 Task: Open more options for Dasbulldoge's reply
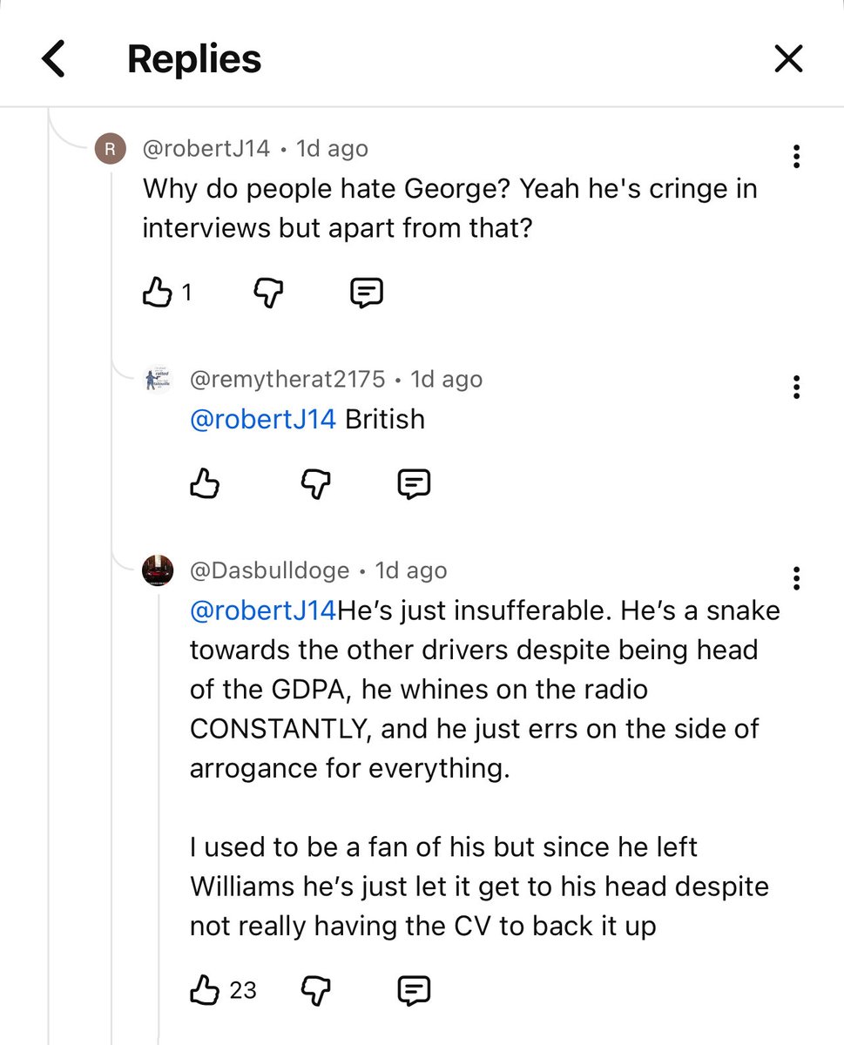795,578
